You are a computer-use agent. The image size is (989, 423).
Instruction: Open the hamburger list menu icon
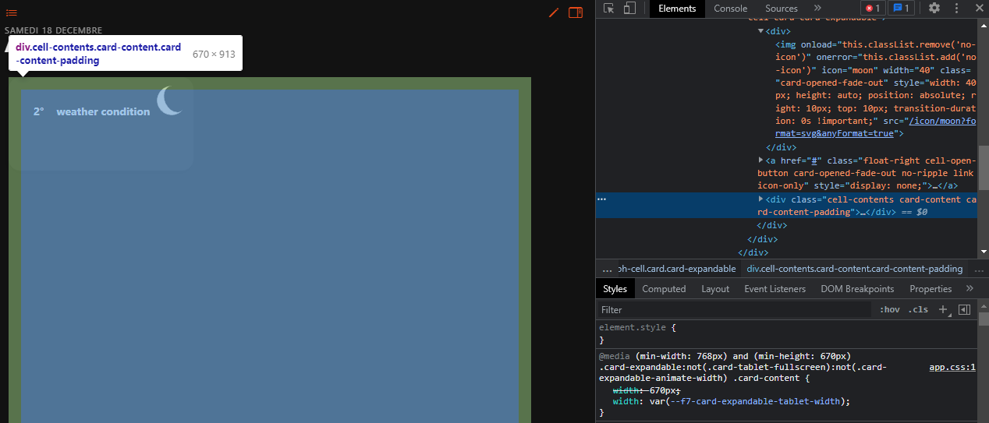12,12
